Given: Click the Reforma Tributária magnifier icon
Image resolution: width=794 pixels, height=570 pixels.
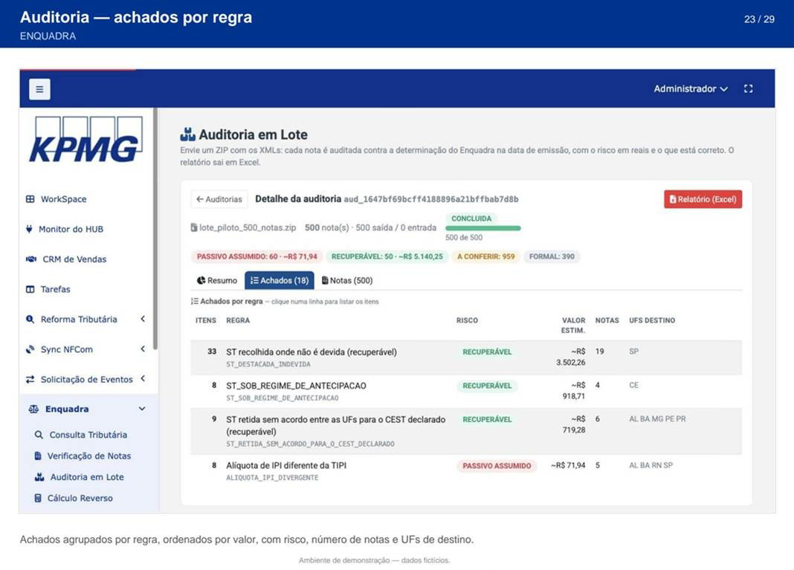Looking at the screenshot, I should (30, 319).
